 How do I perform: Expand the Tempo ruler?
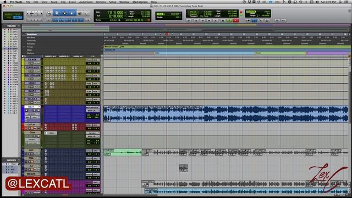24,47
